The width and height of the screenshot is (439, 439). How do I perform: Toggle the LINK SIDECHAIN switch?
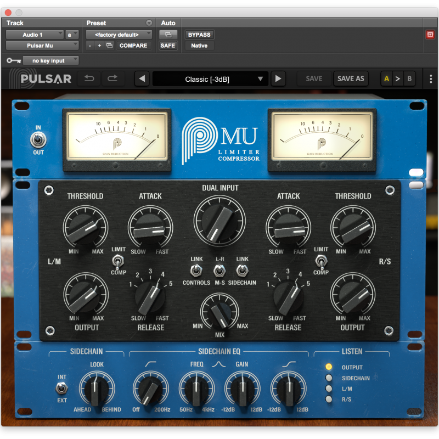coord(242,271)
